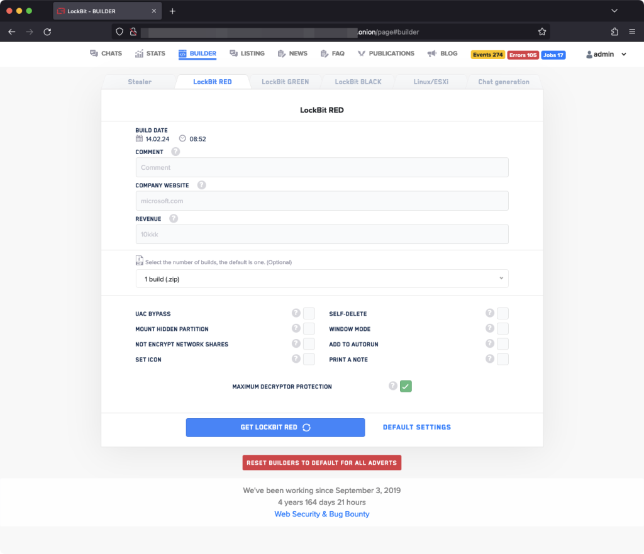This screenshot has width=644, height=554.
Task: Click the help icon beside COMPANY WEBSITE
Action: point(201,185)
